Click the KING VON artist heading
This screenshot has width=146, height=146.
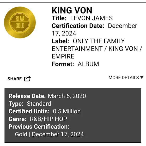[x=72, y=10]
